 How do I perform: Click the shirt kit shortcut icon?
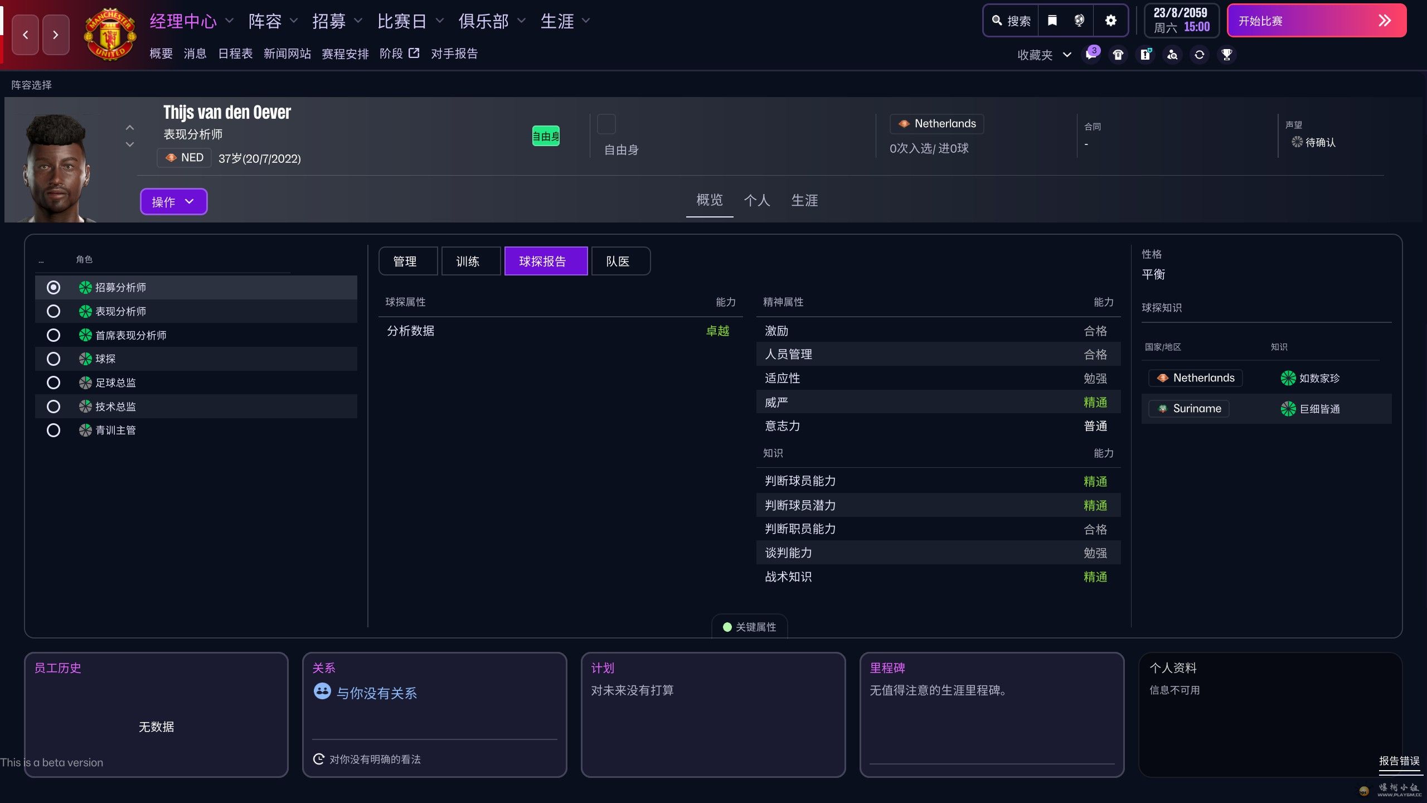(x=1118, y=55)
